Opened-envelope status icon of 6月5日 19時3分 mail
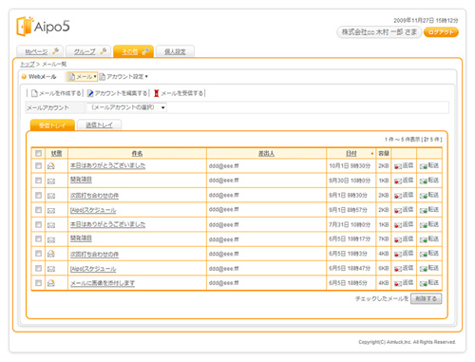 (51, 254)
